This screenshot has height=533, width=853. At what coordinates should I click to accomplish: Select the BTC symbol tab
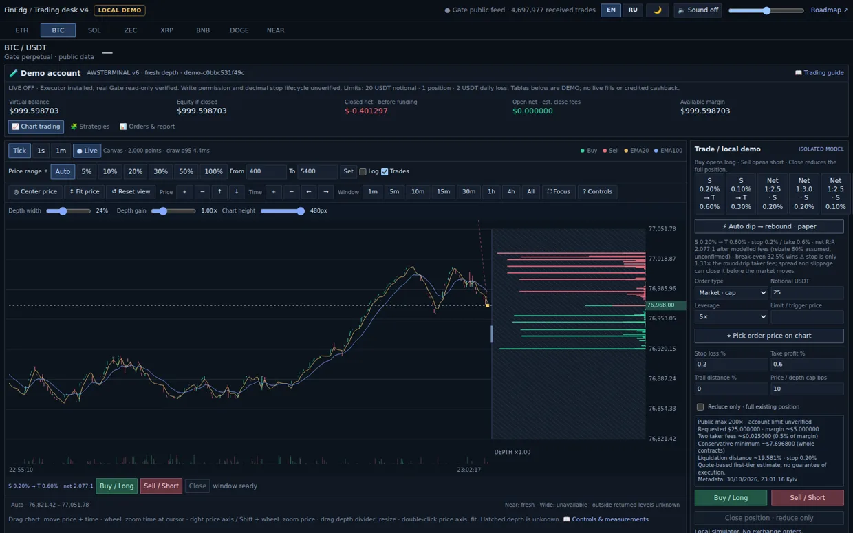(58, 30)
